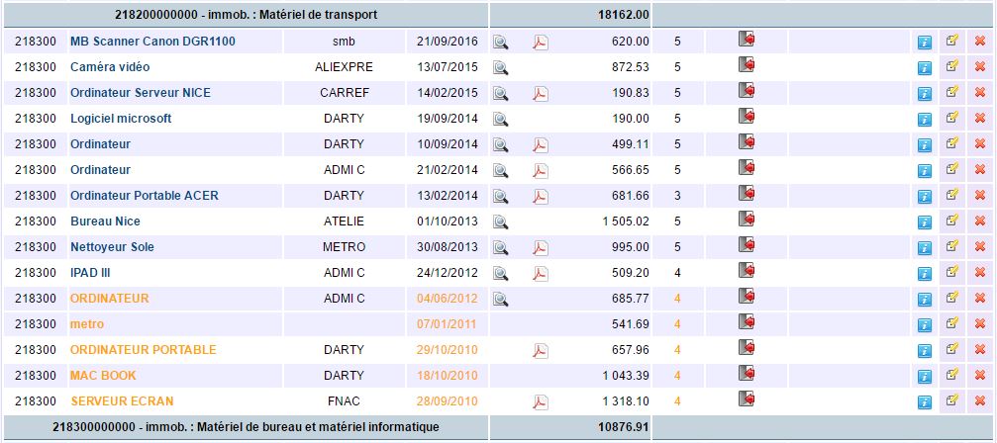Image resolution: width=997 pixels, height=443 pixels.
Task: Click the Matériel de transport header row
Action: pos(244,15)
